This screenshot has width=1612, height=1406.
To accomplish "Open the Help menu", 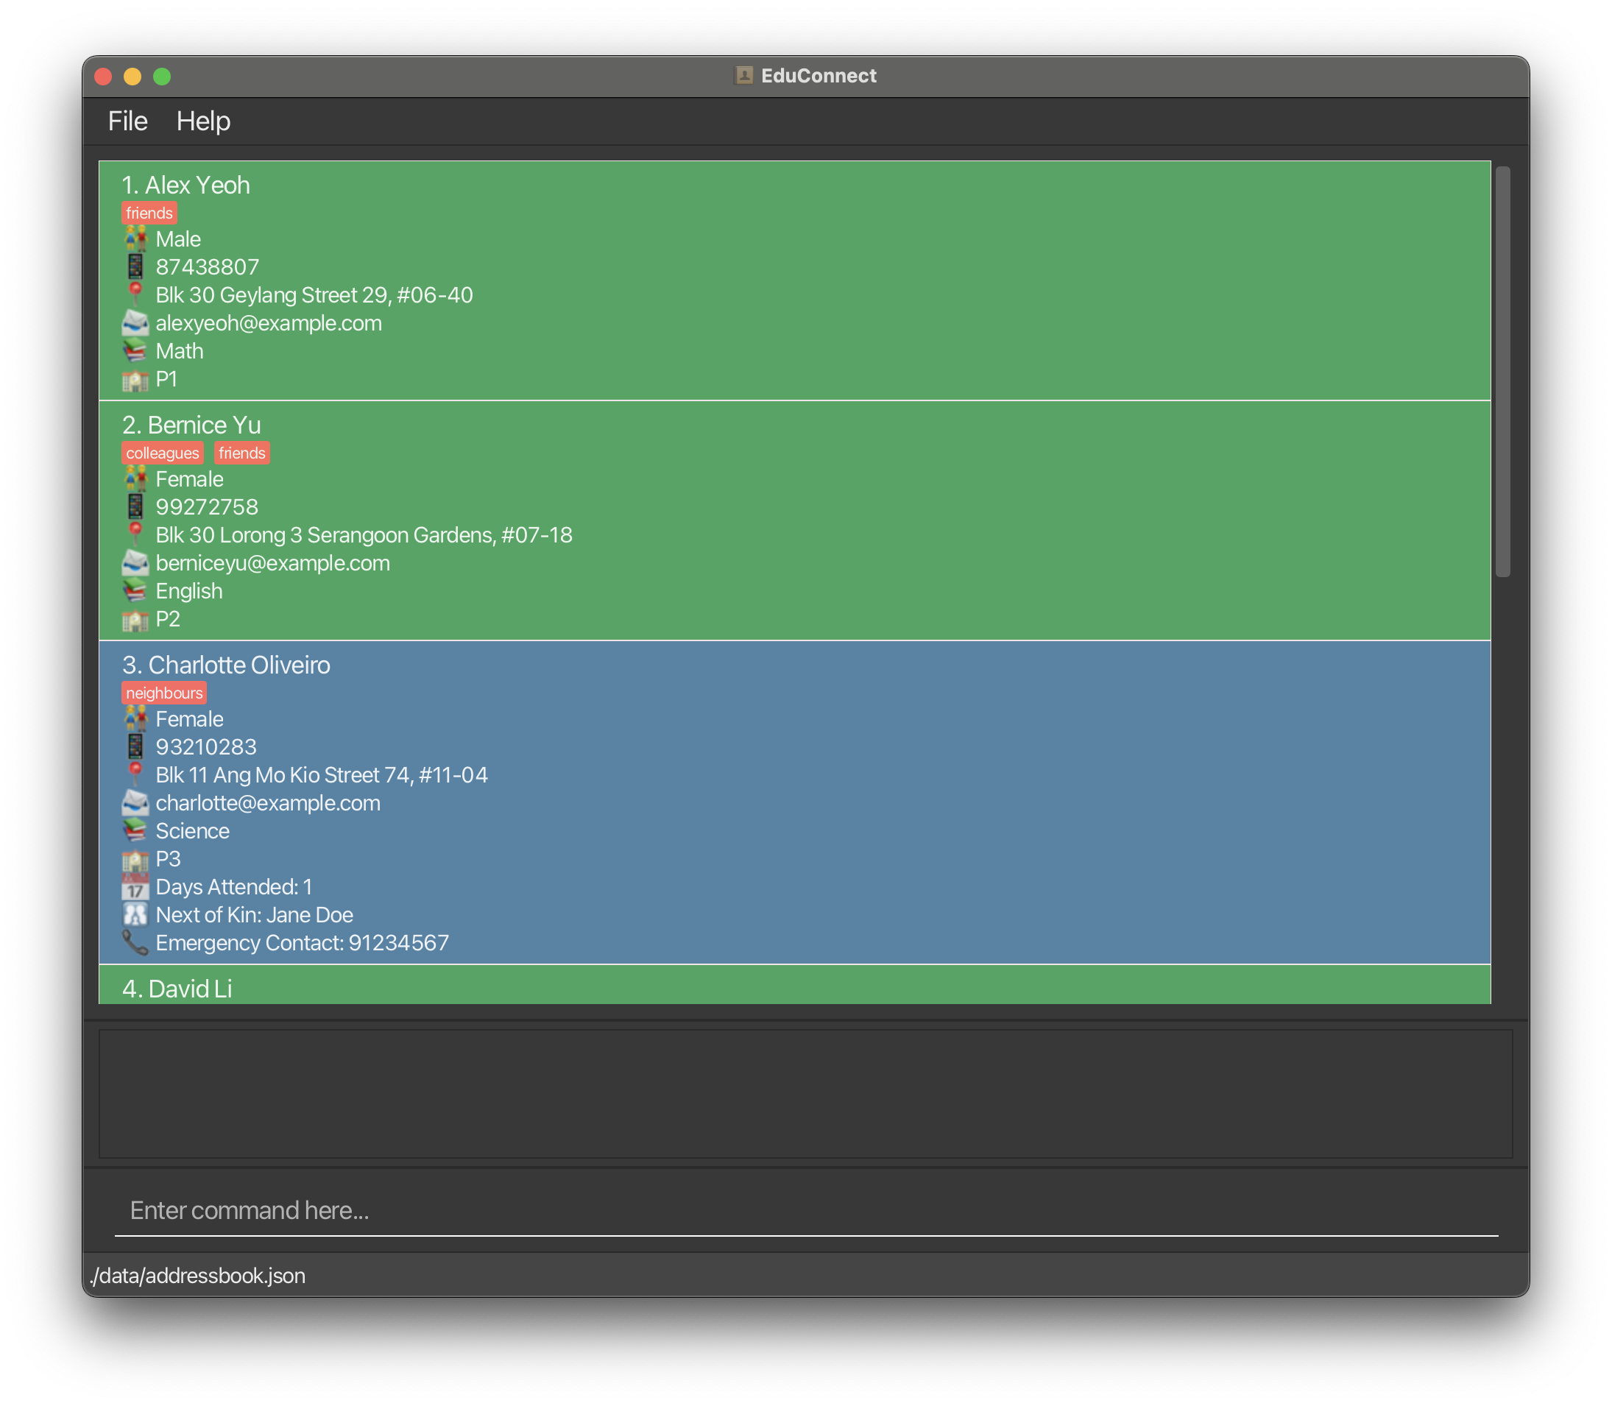I will pos(203,121).
